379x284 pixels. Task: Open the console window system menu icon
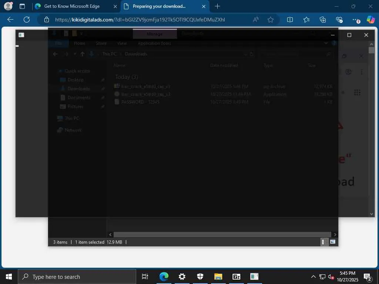[x=21, y=35]
